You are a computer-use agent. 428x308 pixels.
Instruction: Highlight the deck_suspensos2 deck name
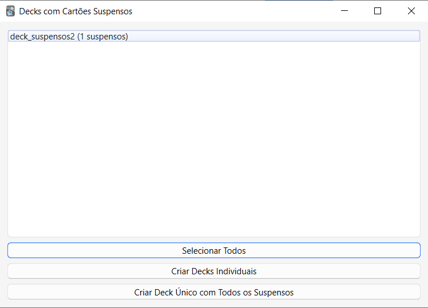pos(42,37)
